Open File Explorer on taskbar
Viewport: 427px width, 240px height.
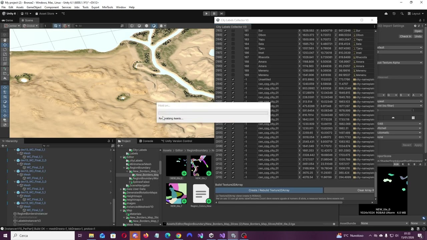[x=91, y=236]
